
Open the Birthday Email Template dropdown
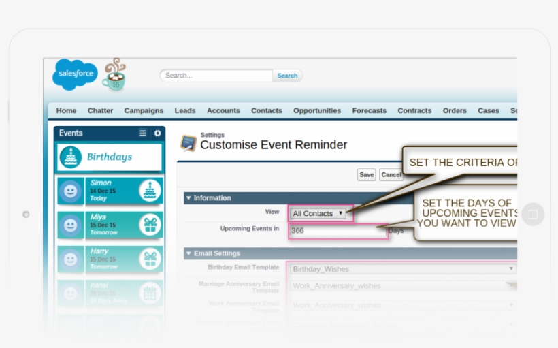404,269
